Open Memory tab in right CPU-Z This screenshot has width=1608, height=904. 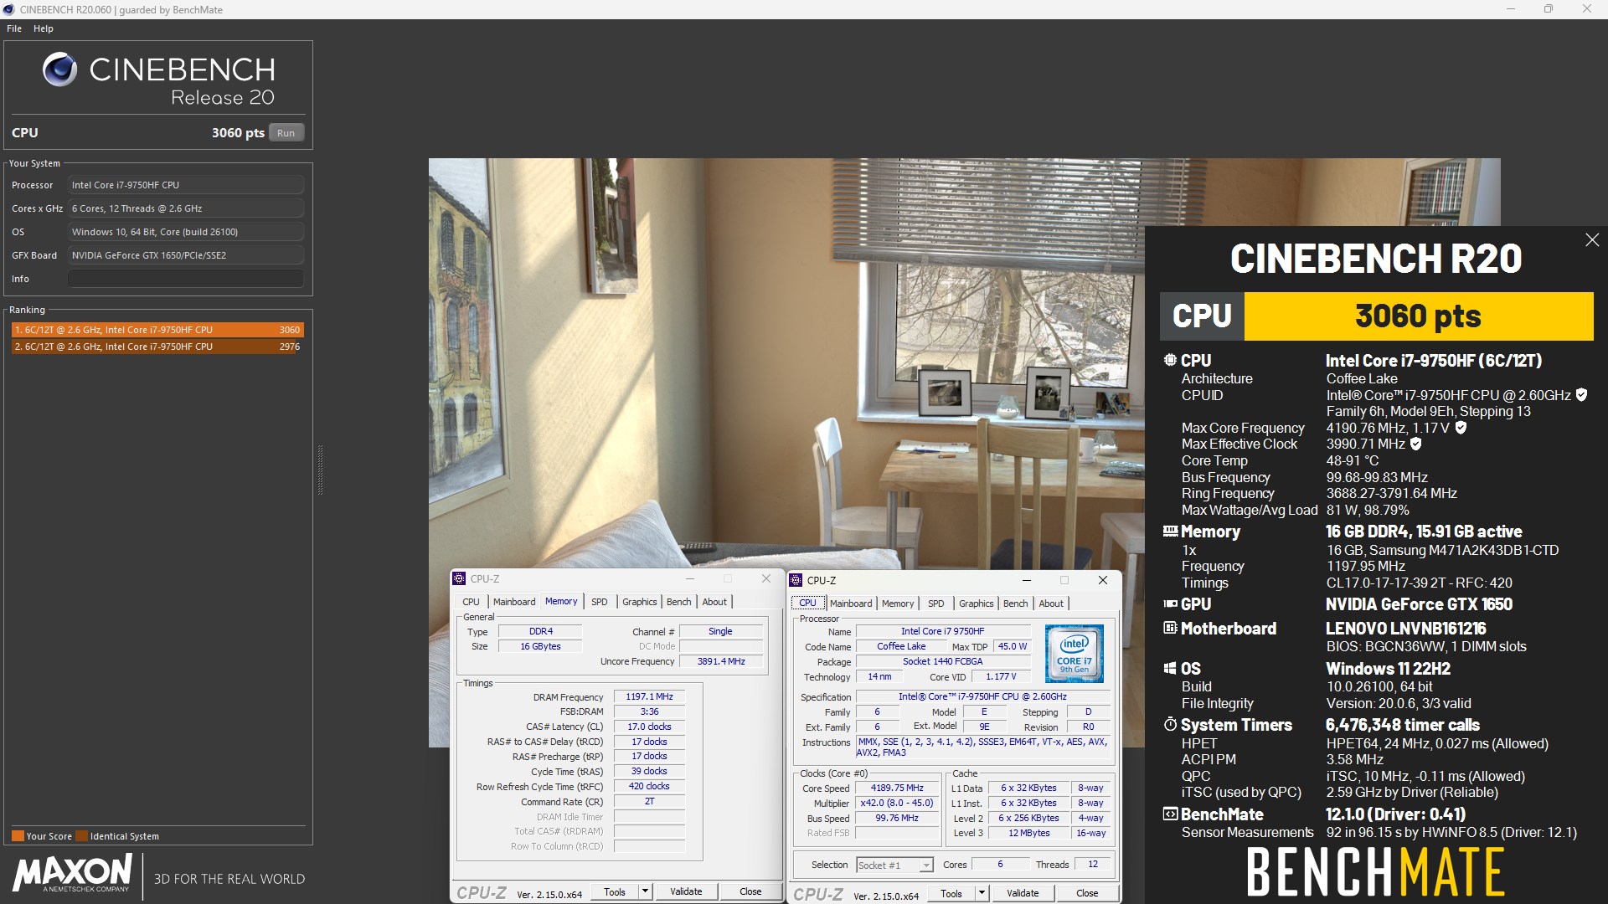[x=898, y=604]
